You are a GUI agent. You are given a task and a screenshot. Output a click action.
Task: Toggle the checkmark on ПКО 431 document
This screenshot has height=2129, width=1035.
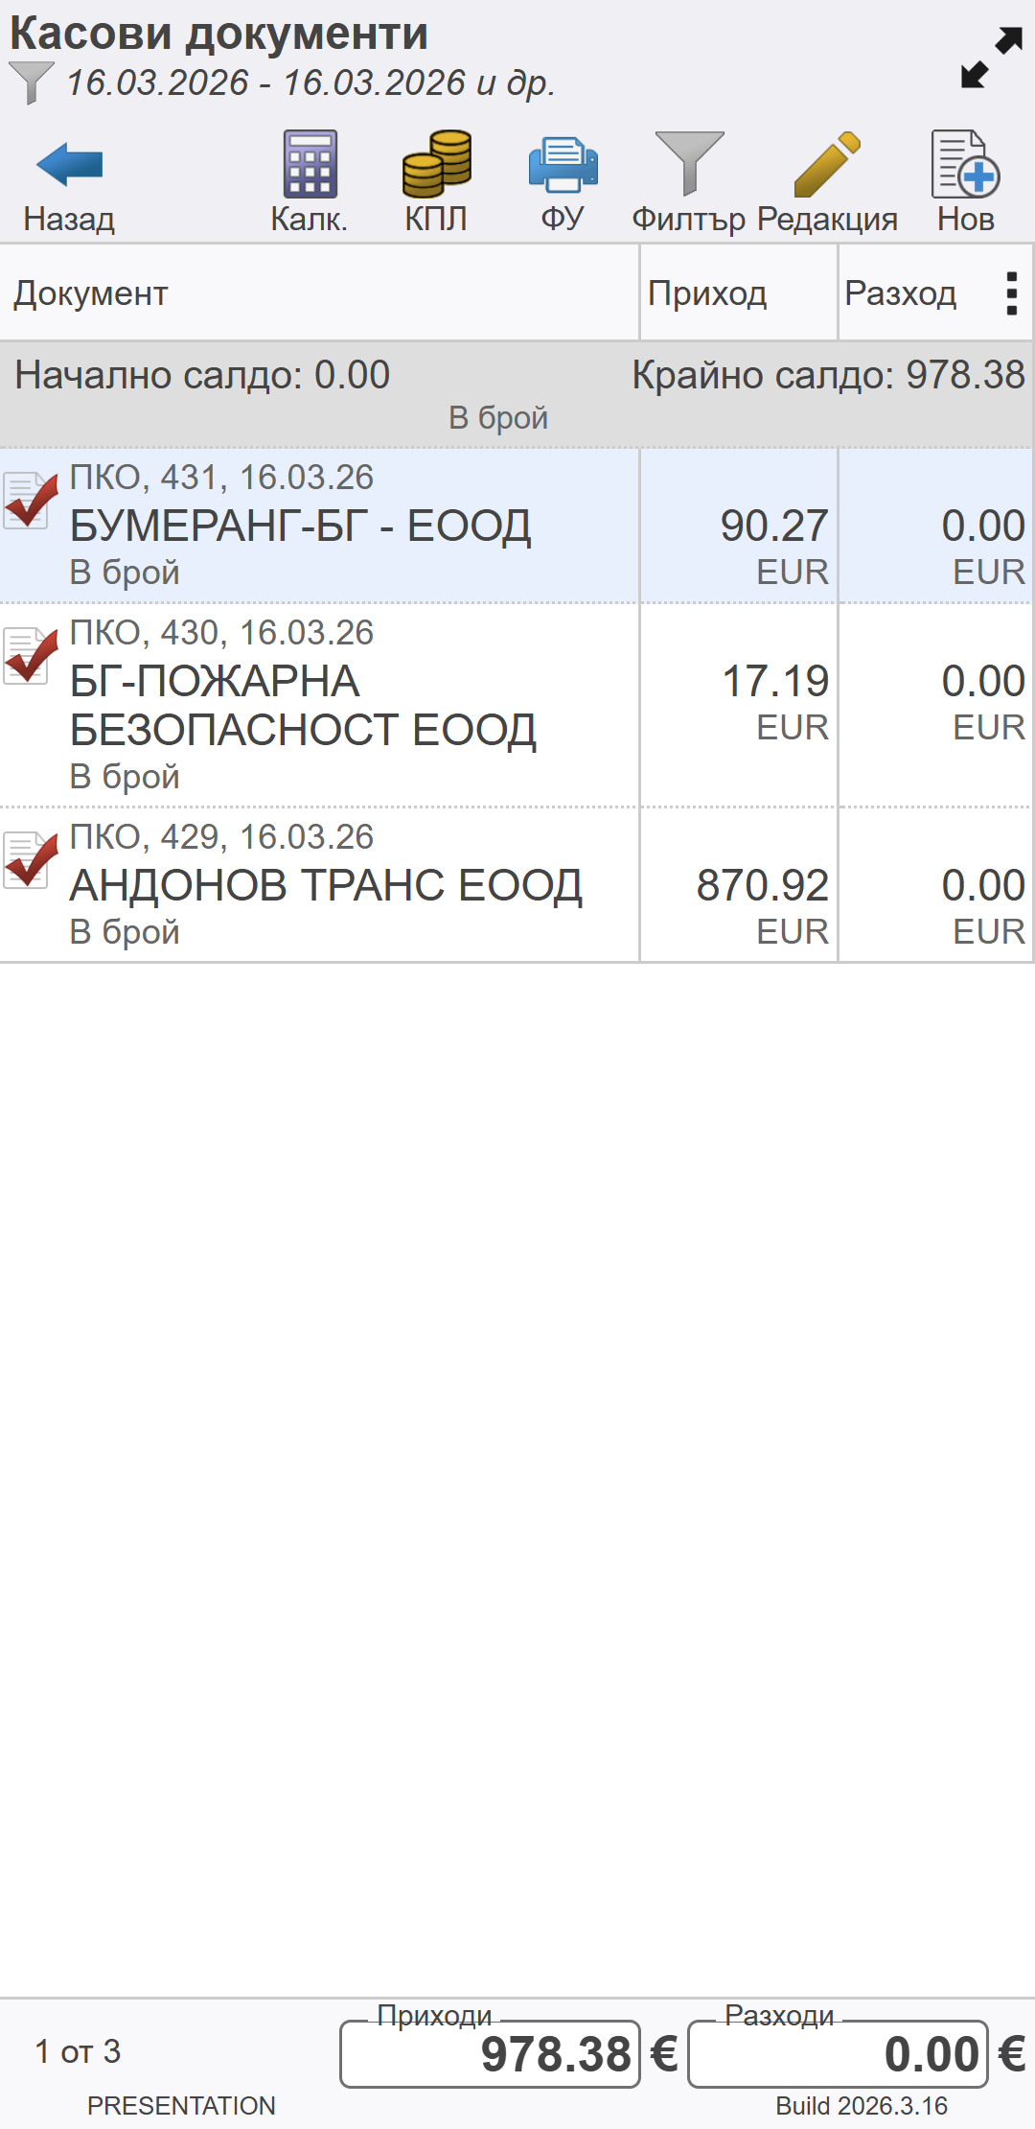[x=30, y=500]
